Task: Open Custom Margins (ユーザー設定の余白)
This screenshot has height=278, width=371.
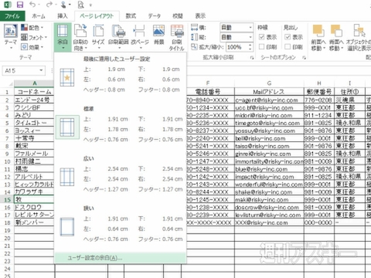Action: (120, 258)
